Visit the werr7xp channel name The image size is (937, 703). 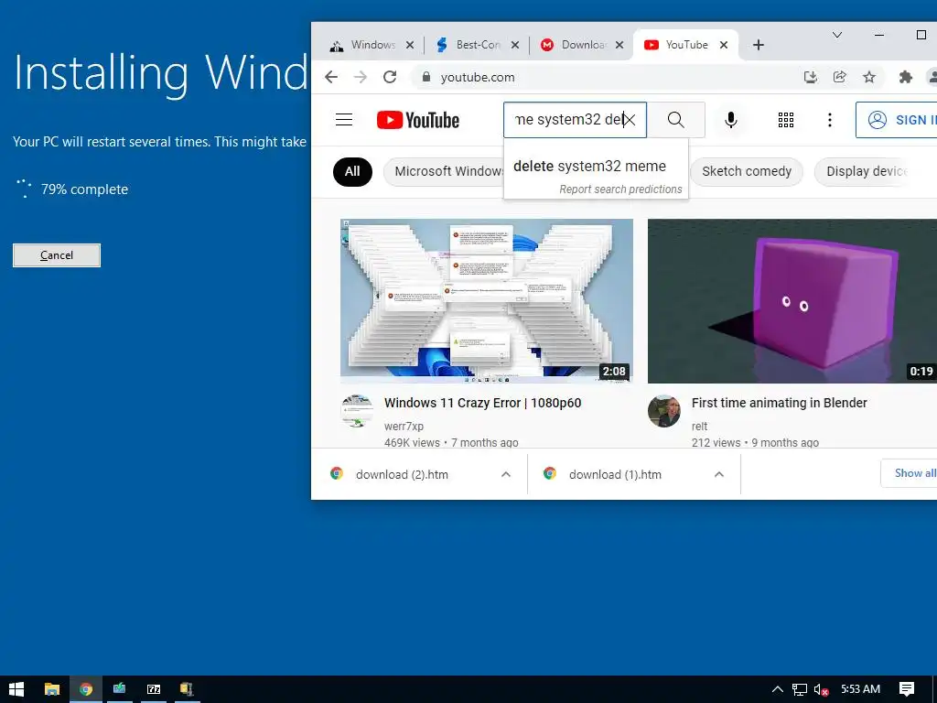404,427
